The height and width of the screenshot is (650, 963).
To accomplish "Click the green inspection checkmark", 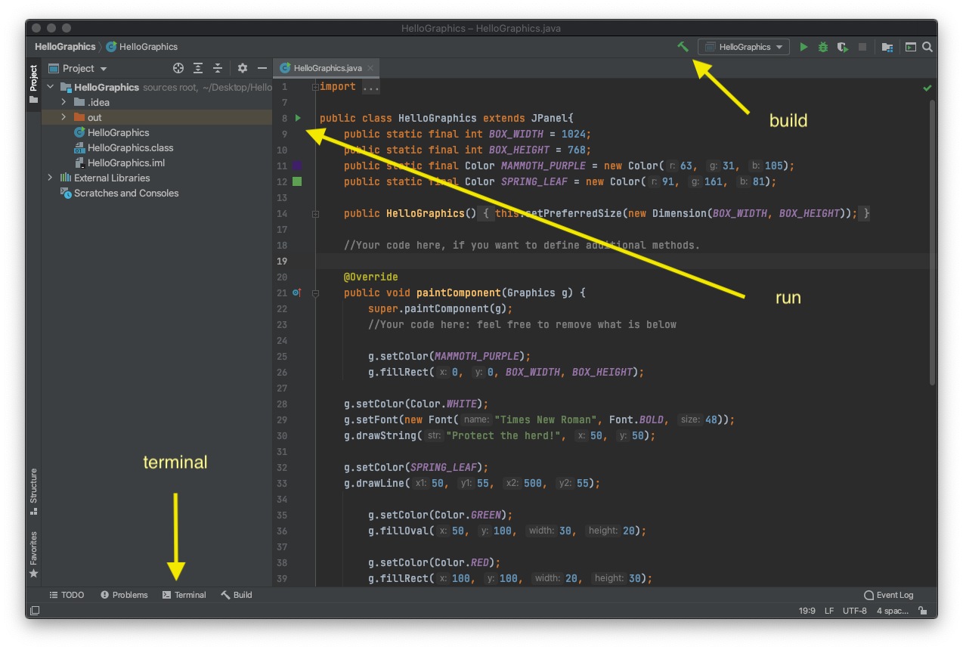I will point(927,88).
